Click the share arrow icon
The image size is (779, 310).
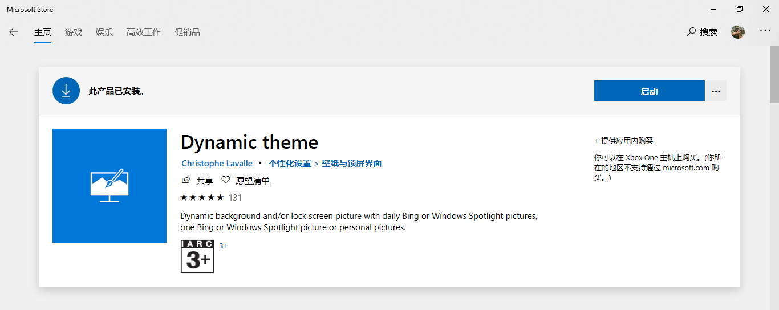[185, 180]
